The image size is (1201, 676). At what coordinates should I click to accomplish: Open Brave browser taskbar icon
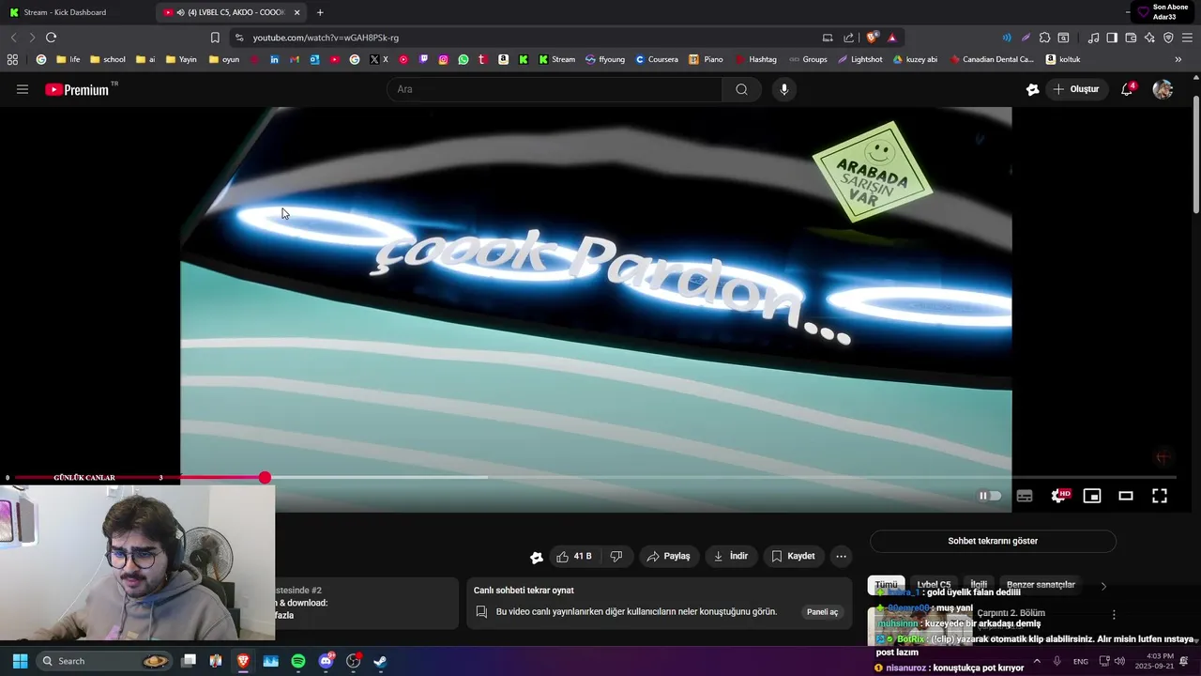pos(243,661)
